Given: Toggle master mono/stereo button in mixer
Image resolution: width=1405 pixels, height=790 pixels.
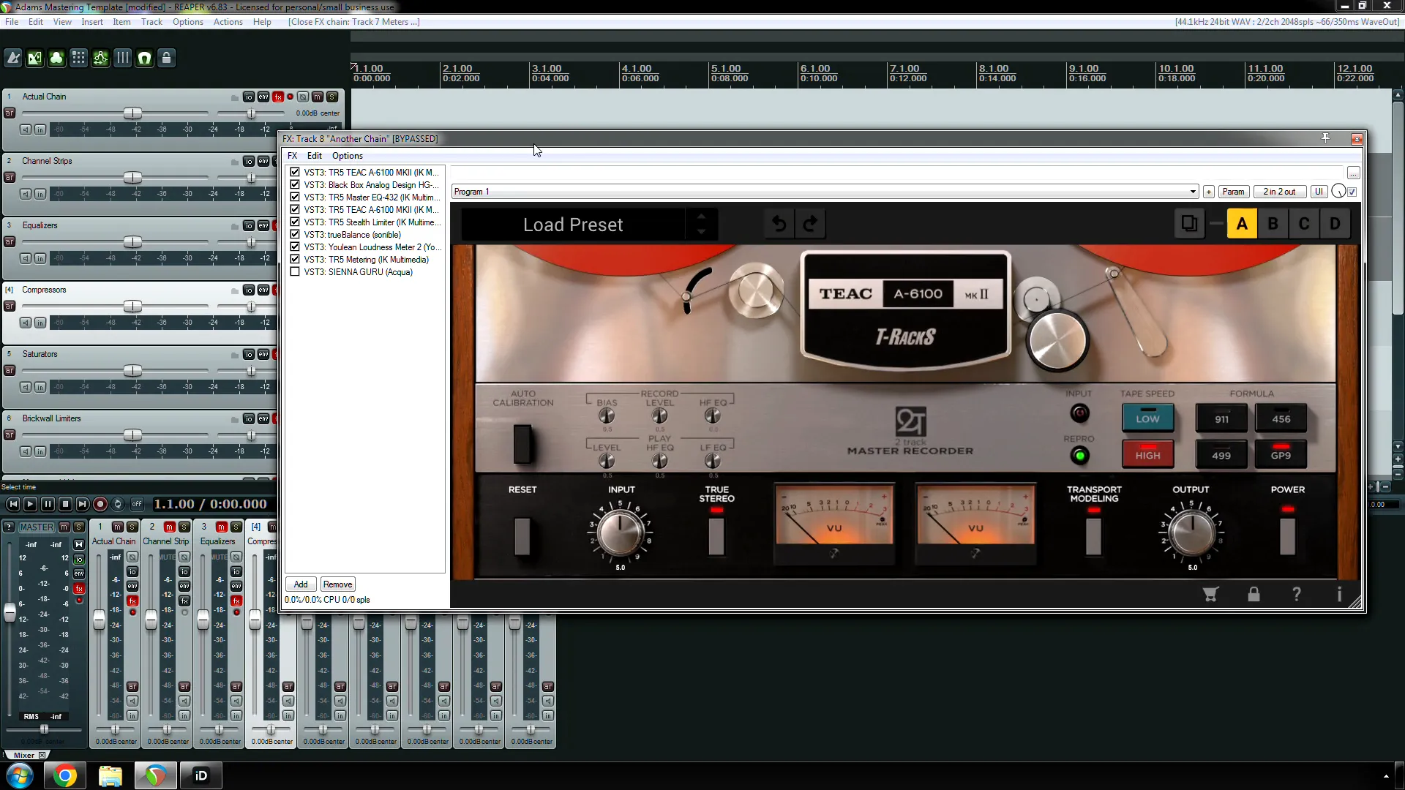Looking at the screenshot, I should click(x=79, y=544).
